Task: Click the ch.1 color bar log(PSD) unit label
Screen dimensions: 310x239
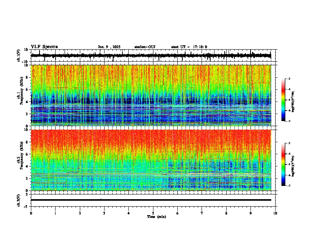Action: click(x=293, y=102)
